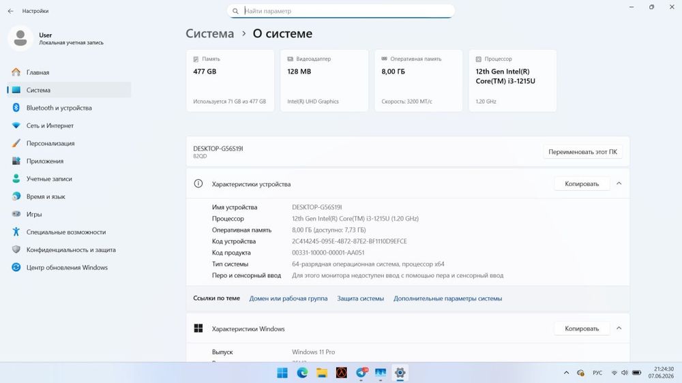Collapse the Характеристики Windows section

coord(619,328)
